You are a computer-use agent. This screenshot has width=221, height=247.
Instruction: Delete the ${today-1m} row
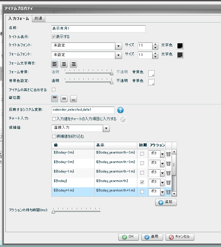point(168,173)
